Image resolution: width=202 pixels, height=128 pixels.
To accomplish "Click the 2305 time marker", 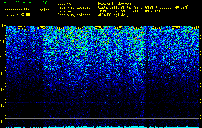I will point(99,28).
